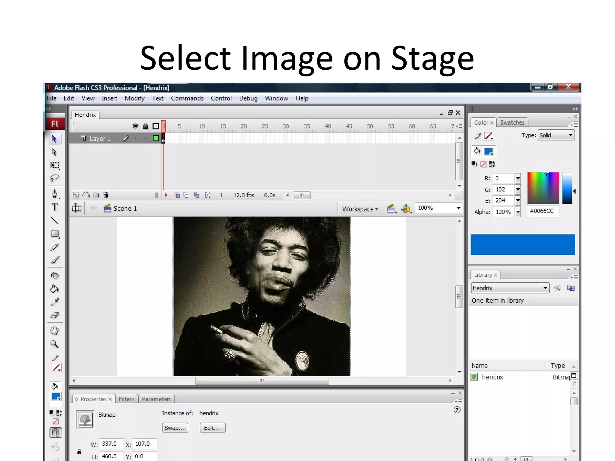Open the B value dropdown arrow

(x=518, y=200)
